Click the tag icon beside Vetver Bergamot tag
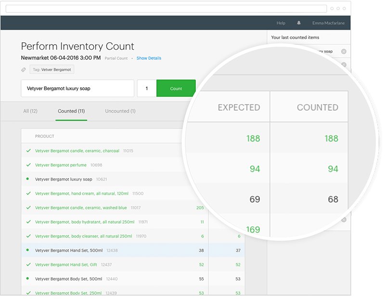The width and height of the screenshot is (385, 299). click(24, 70)
